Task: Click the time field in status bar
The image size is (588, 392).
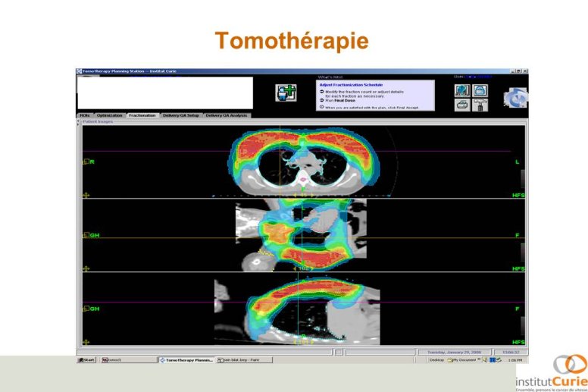Action: pos(511,353)
